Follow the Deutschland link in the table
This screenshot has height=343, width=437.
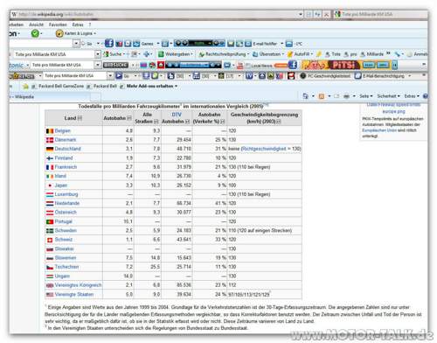(x=67, y=149)
